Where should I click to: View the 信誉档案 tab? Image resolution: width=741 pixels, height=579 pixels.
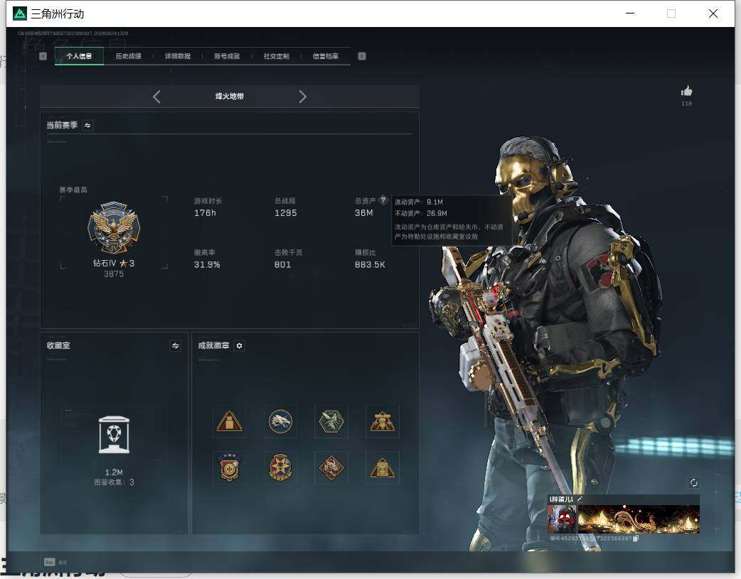coord(326,56)
